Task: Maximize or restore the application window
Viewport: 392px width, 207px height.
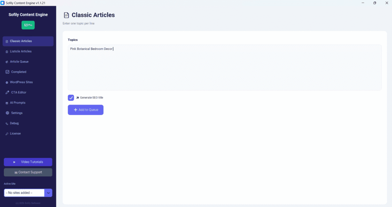Action: click(x=374, y=3)
